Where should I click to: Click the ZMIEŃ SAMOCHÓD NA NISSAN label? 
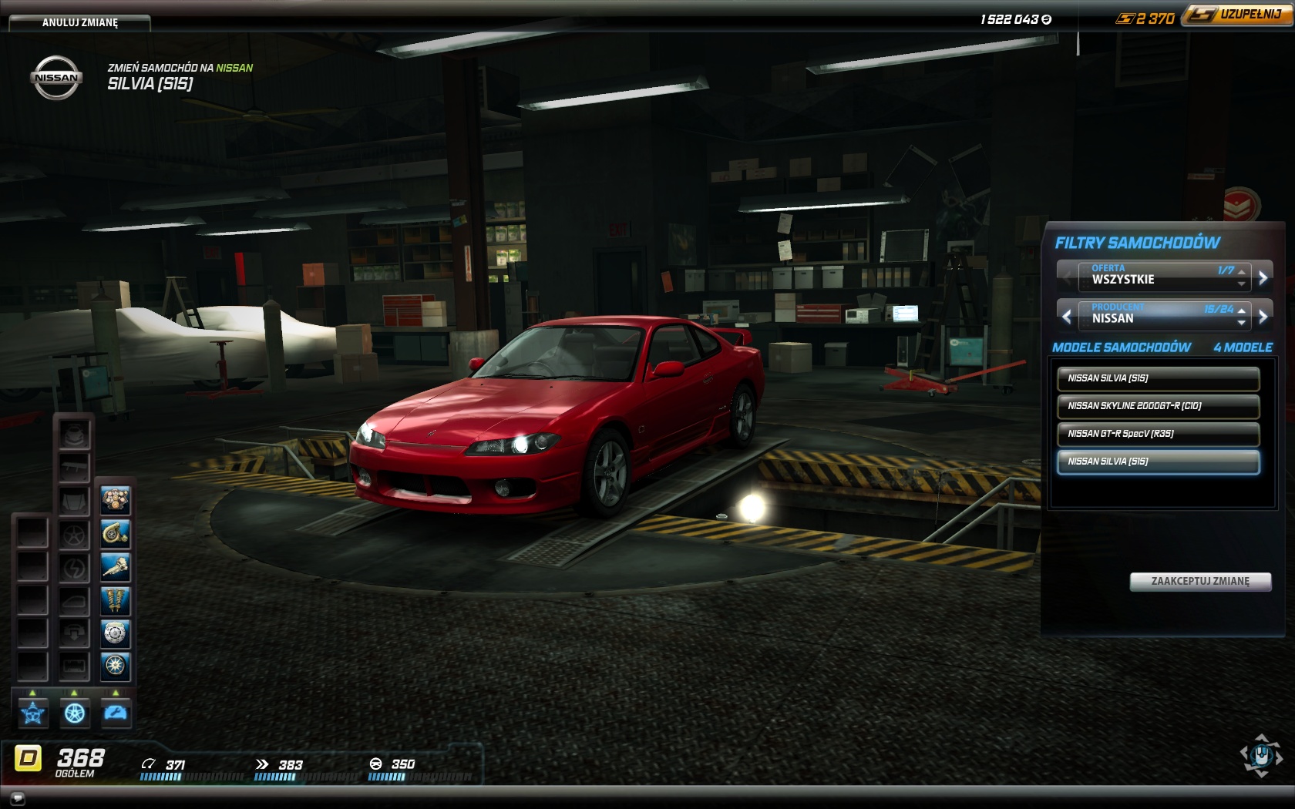[180, 68]
